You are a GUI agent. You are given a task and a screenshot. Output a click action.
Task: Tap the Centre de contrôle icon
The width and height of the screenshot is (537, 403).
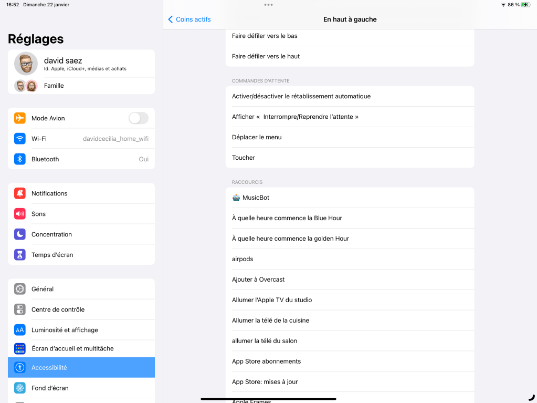(20, 309)
